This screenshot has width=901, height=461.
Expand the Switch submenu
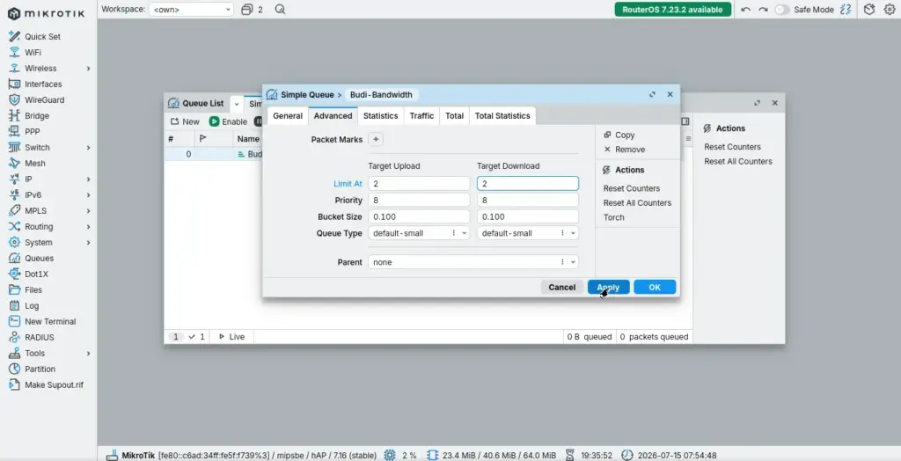89,148
